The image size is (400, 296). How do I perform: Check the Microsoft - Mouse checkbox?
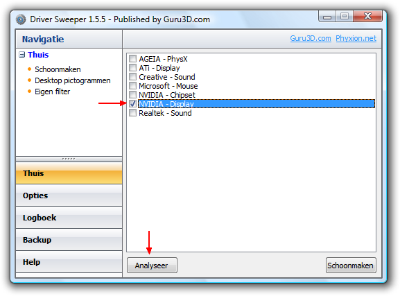[132, 86]
